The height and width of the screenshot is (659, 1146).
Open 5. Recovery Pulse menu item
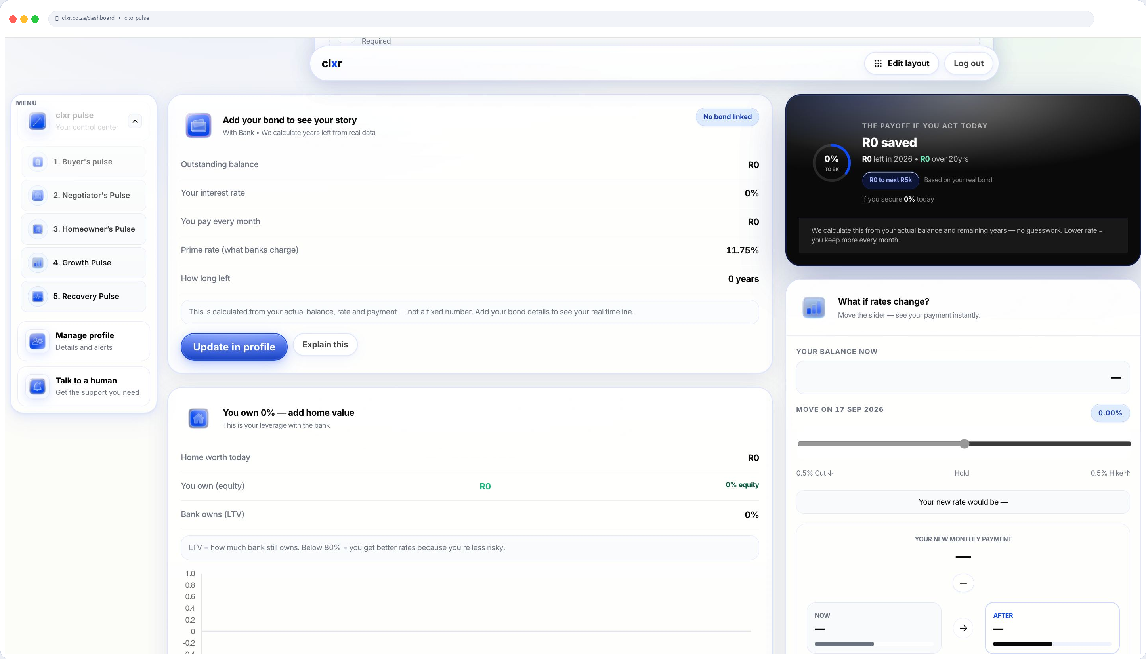click(84, 297)
